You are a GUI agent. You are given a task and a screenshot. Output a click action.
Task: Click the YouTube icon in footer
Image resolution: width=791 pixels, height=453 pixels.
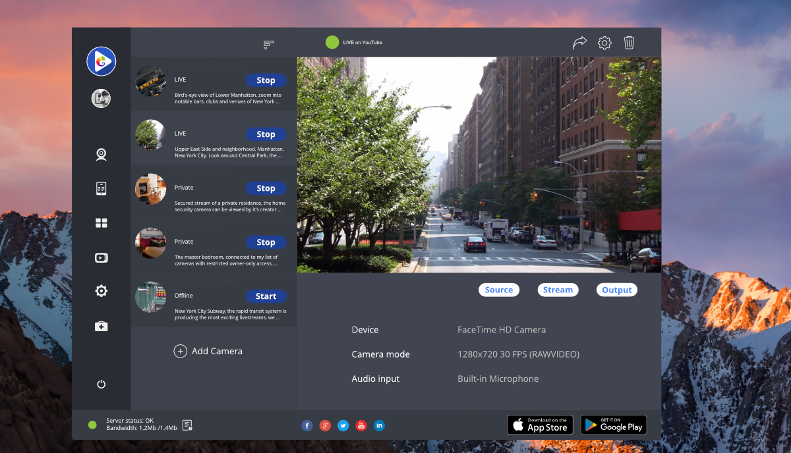point(361,426)
